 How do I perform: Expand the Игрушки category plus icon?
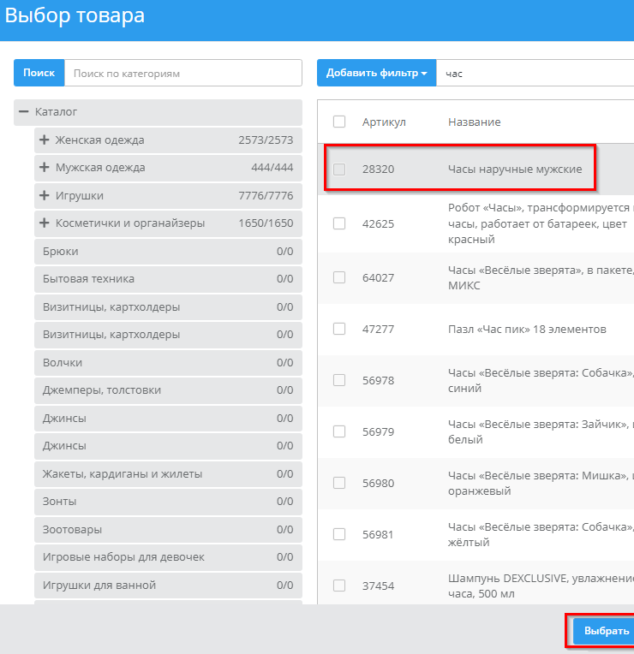(x=45, y=196)
